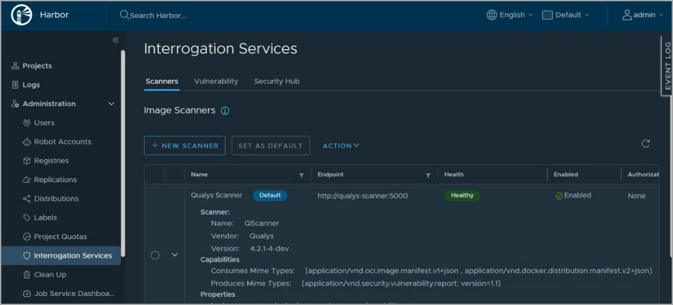Viewport: 673px width, 305px height.
Task: Refresh the scanner list
Action: (x=646, y=144)
